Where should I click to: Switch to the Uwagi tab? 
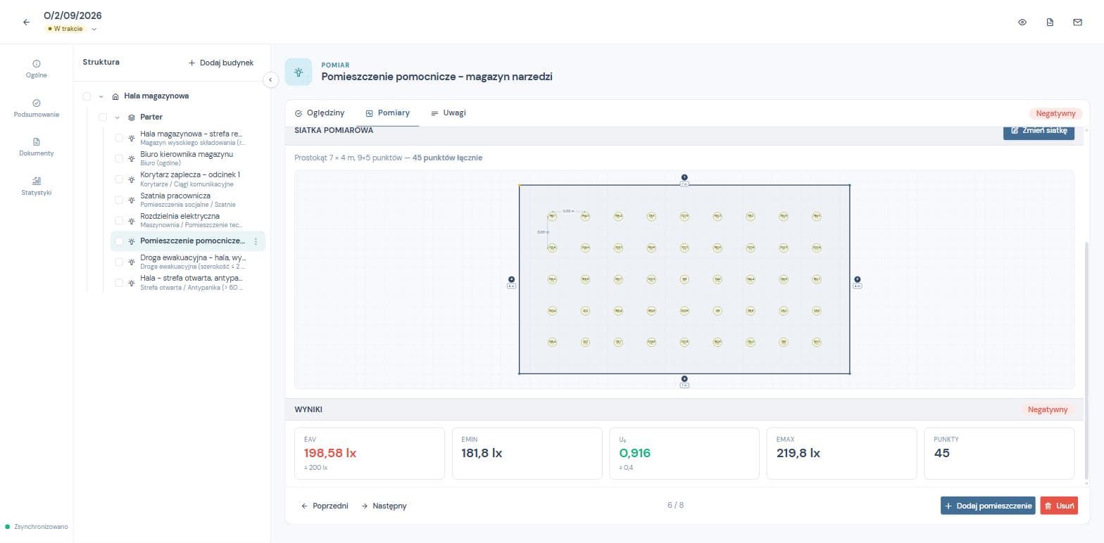pos(448,113)
